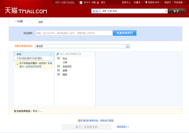Image resolution: width=189 pixels, height=133 pixels.
Task: Click 申请更多一级类目发布权限 link
Action: click(36, 65)
